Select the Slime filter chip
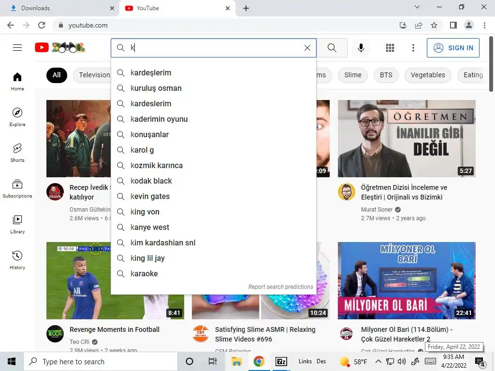Screen dimensions: 495x371 352,75
